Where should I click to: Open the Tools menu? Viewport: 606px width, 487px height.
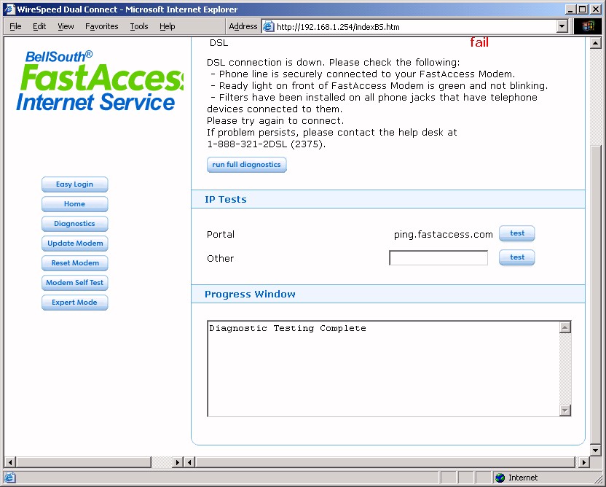[x=138, y=26]
